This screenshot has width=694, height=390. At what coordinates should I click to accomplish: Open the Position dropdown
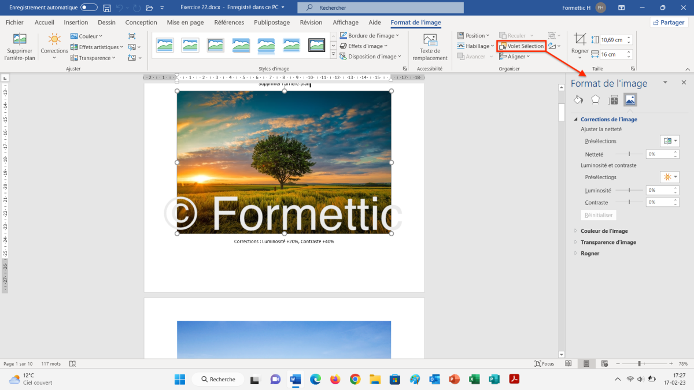[473, 36]
